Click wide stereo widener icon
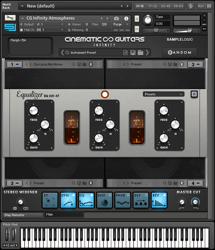Screen dimensions: 215x250 (x=26, y=208)
